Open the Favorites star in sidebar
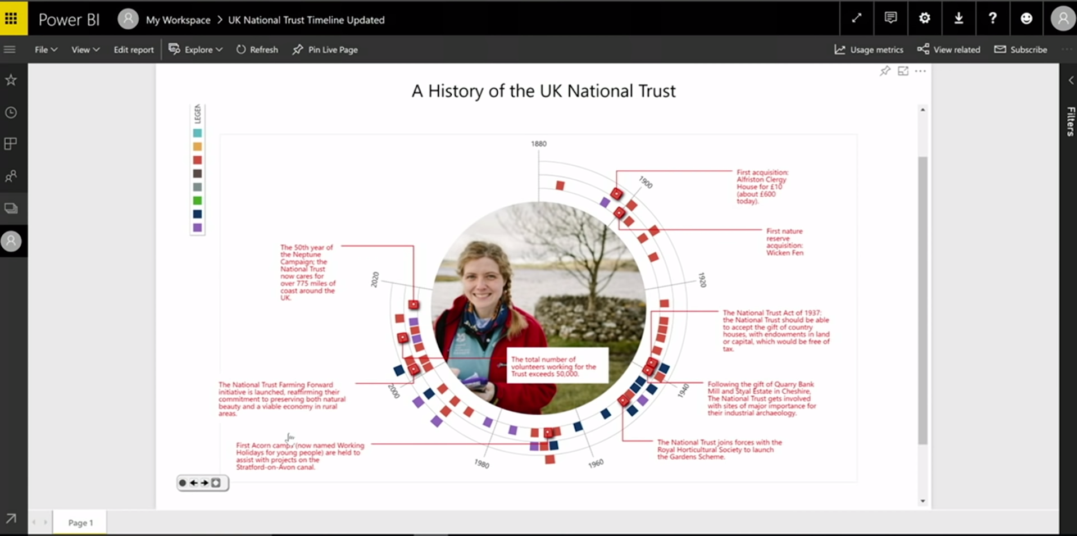 coord(11,80)
